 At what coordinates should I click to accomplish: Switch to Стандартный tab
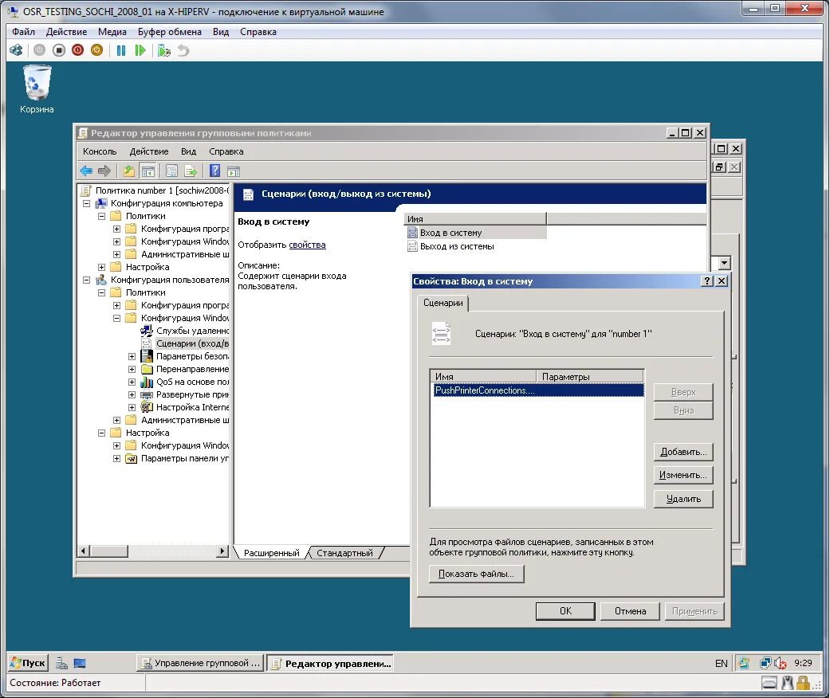pos(344,553)
